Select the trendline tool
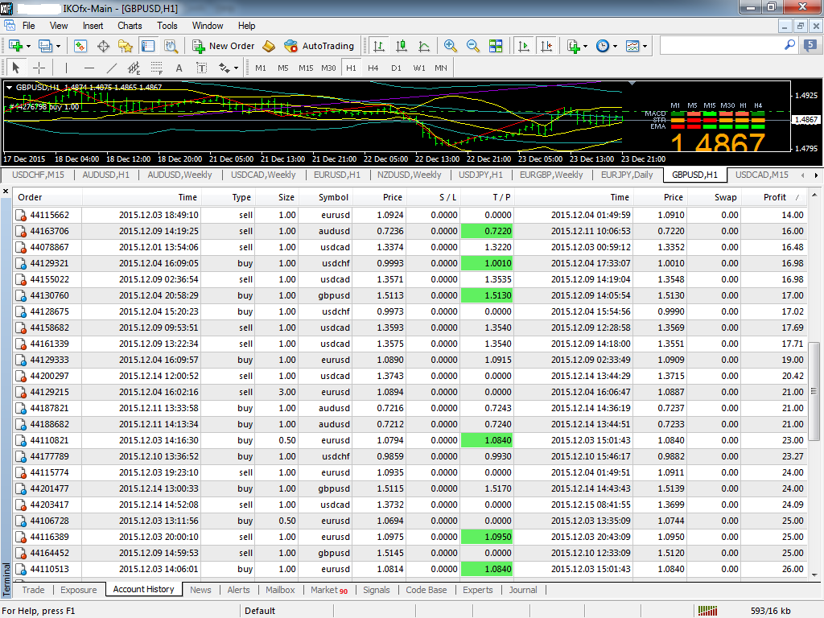Screen dimensions: 824x618 point(111,68)
